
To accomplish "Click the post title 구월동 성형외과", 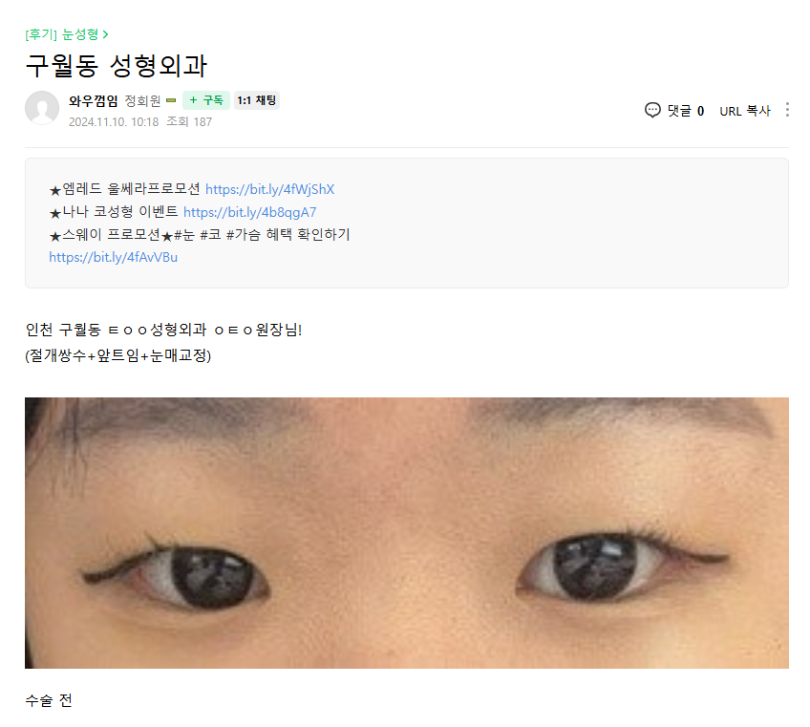I will click(x=117, y=66).
